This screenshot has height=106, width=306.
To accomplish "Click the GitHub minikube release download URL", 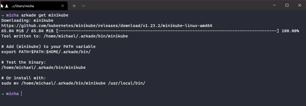I will 107,26.
